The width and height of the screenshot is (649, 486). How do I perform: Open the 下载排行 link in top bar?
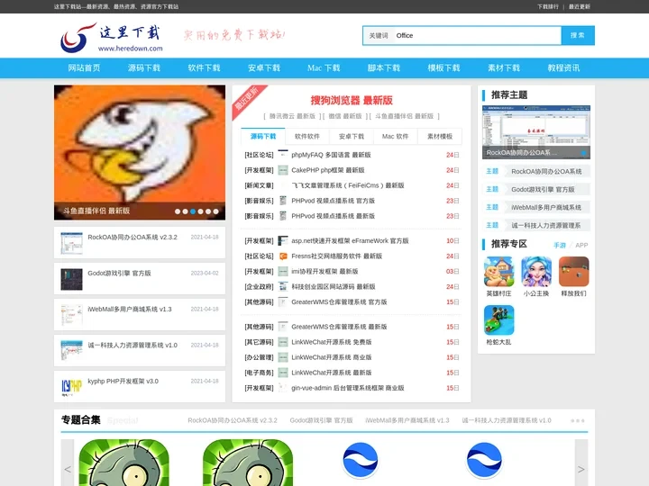(x=548, y=6)
